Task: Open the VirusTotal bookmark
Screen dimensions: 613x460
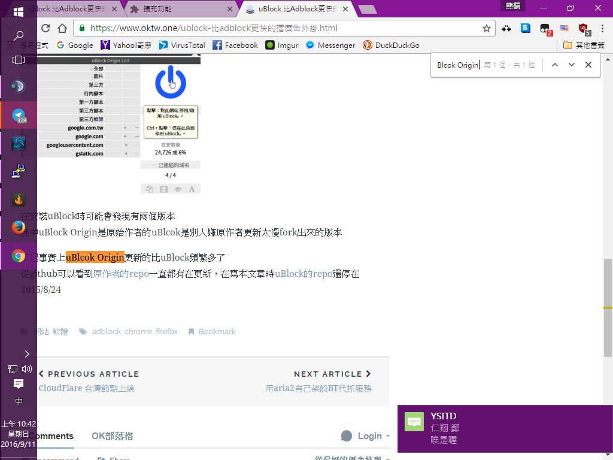Action: tap(182, 46)
